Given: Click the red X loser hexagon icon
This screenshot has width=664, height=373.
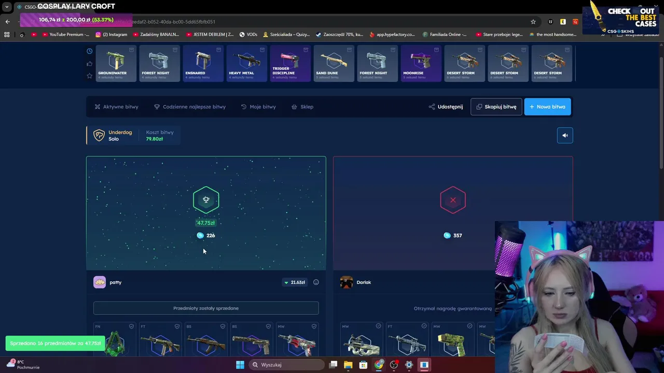Looking at the screenshot, I should [453, 200].
